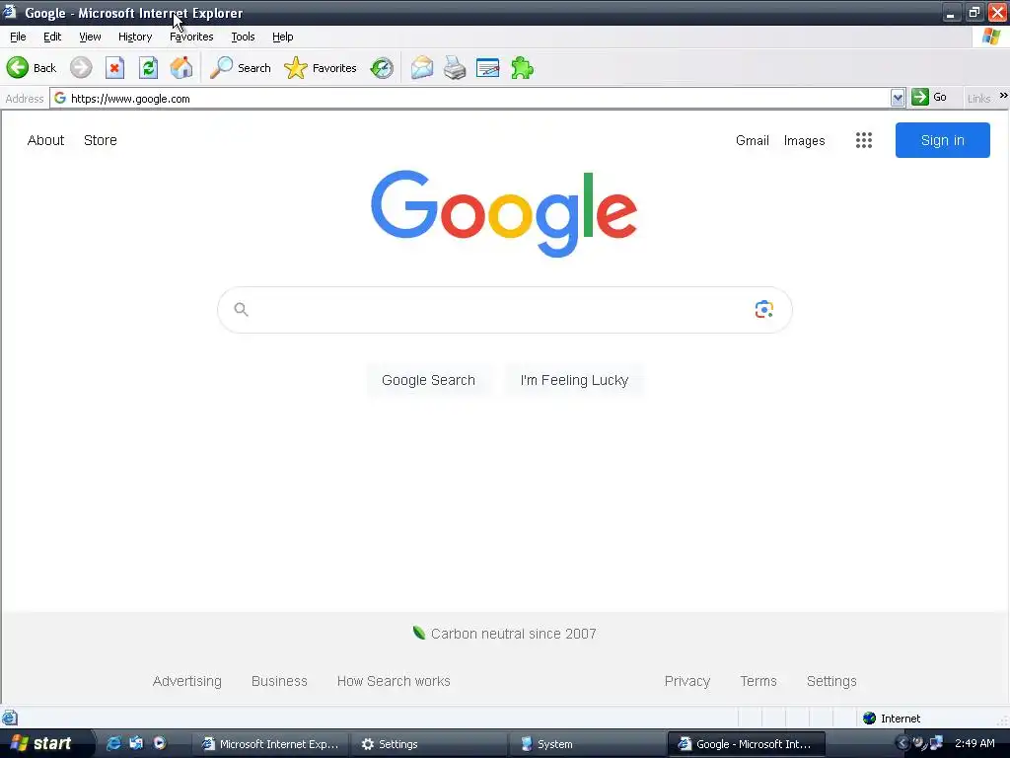The image size is (1010, 758).
Task: Launch Windows Media Player from Quick Launch
Action: pyautogui.click(x=159, y=743)
